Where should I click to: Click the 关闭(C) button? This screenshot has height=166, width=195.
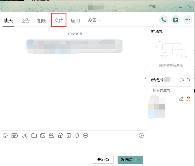click(x=103, y=160)
